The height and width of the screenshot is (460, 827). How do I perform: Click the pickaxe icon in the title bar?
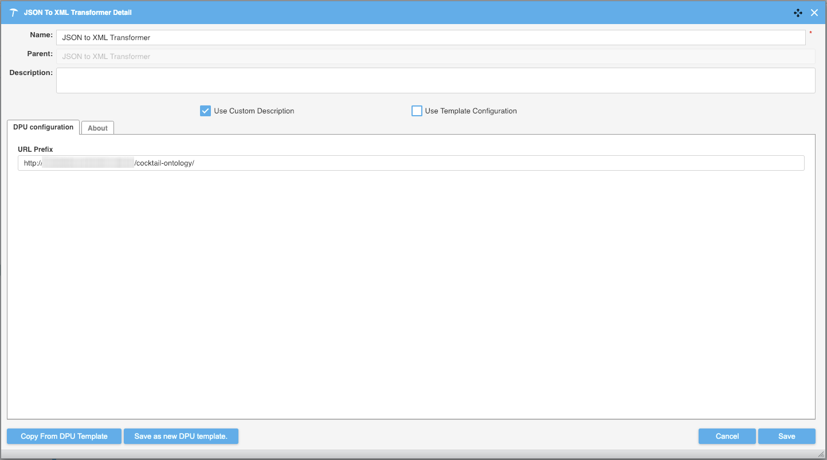(14, 12)
